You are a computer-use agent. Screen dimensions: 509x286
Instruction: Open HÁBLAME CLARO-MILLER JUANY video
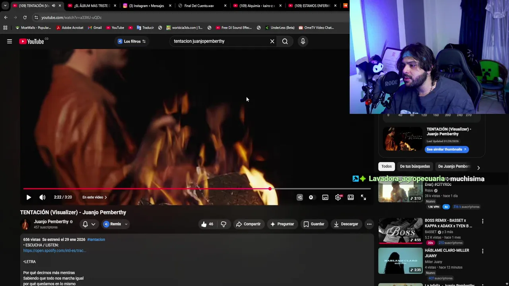[447, 253]
